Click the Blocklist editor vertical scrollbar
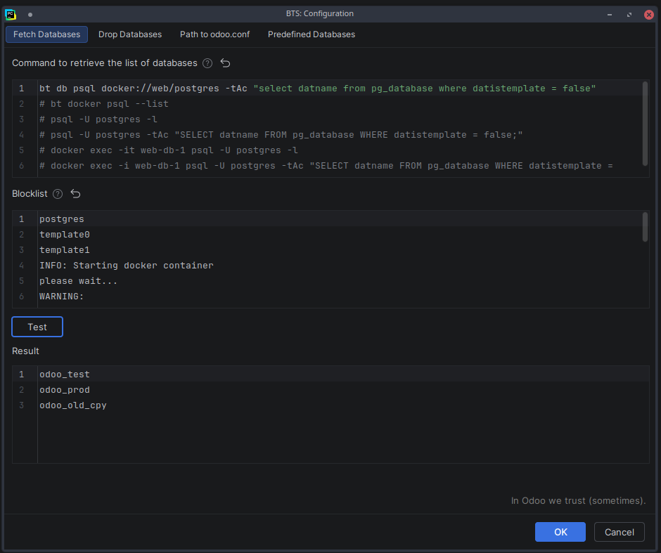 pyautogui.click(x=645, y=227)
